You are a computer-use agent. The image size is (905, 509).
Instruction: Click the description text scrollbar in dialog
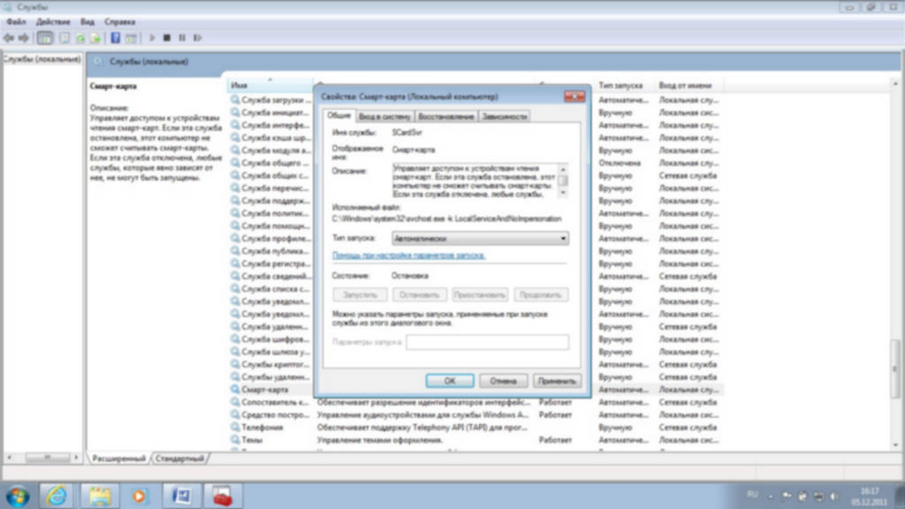tap(563, 181)
